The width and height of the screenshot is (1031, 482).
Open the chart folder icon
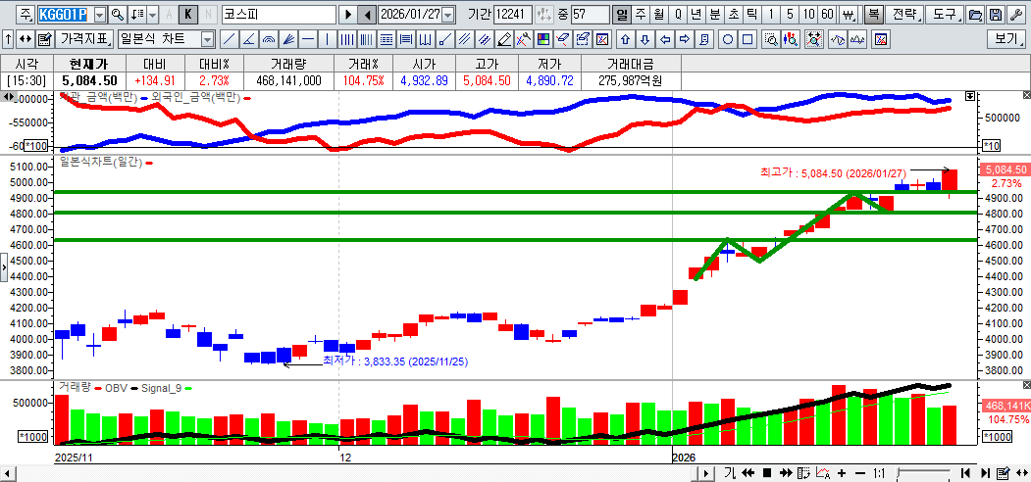(975, 15)
